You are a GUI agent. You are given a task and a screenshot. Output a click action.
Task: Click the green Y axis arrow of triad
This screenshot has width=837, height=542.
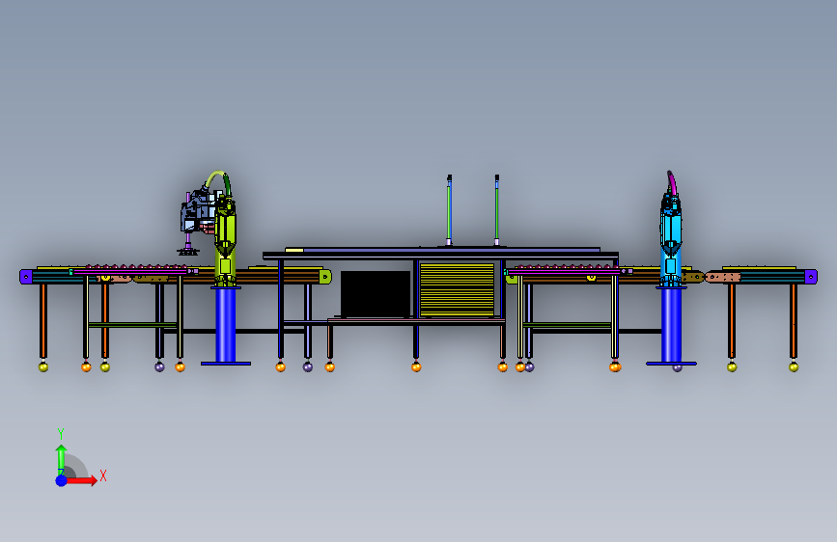pyautogui.click(x=62, y=459)
